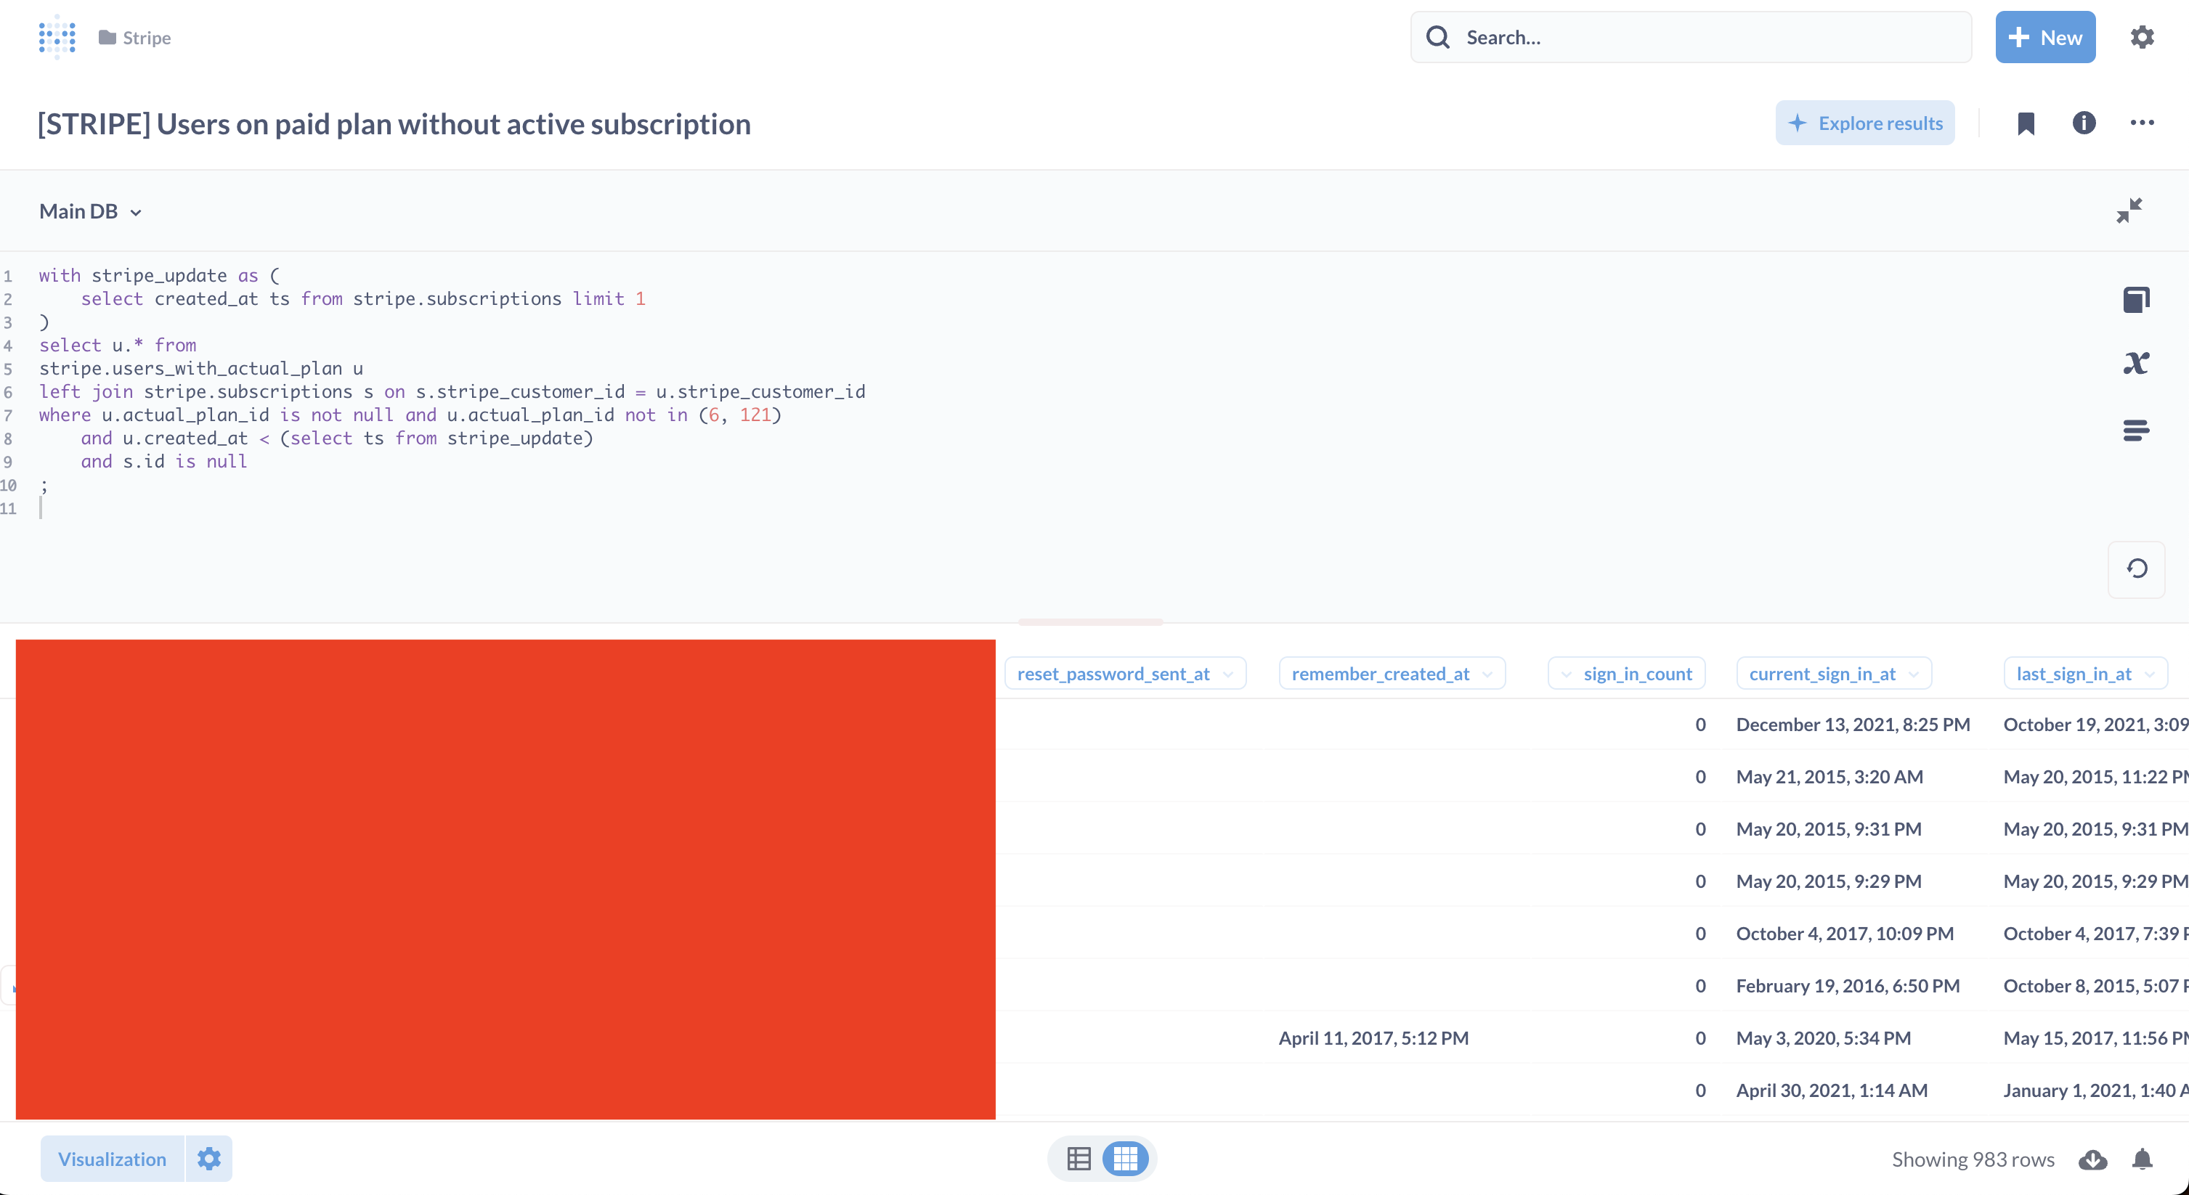Click SQL line with 'left join stripe.subscriptions'
The height and width of the screenshot is (1195, 2189).
pos(452,391)
